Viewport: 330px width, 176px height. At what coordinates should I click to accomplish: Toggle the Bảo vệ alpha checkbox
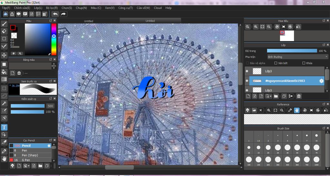click(247, 63)
